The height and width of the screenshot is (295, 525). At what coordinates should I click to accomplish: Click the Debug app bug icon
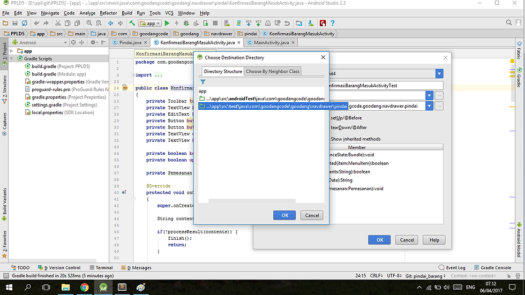click(x=186, y=23)
